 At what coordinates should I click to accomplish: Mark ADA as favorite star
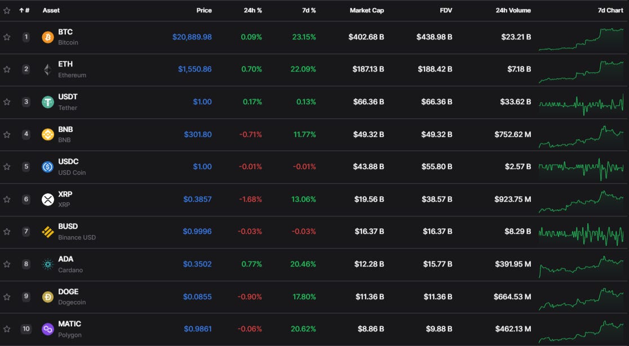(7, 264)
